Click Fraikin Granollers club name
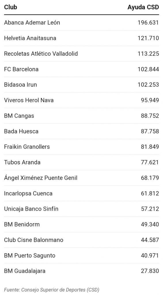163x295 pixels. pos(27,147)
